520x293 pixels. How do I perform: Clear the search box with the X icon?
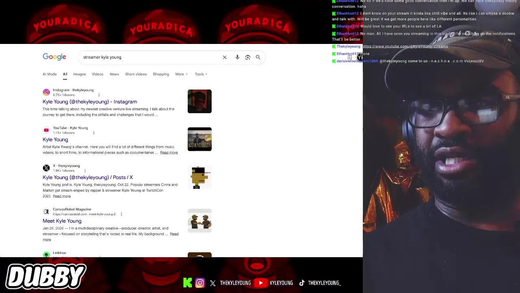tap(225, 57)
